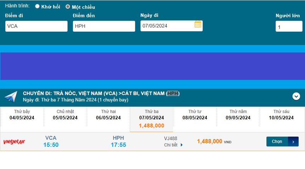This screenshot has height=169, width=305.
Task: Click the paper airplane flight icon
Action: tap(11, 97)
